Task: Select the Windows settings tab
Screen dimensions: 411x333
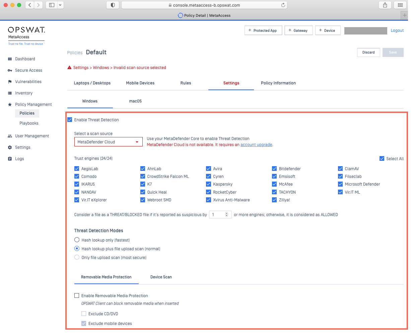Action: [90, 101]
